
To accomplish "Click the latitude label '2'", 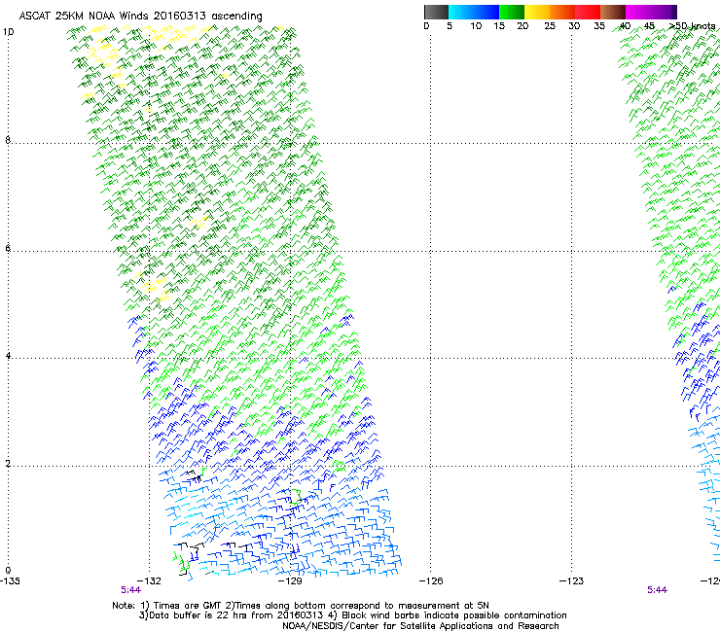I will point(8,464).
